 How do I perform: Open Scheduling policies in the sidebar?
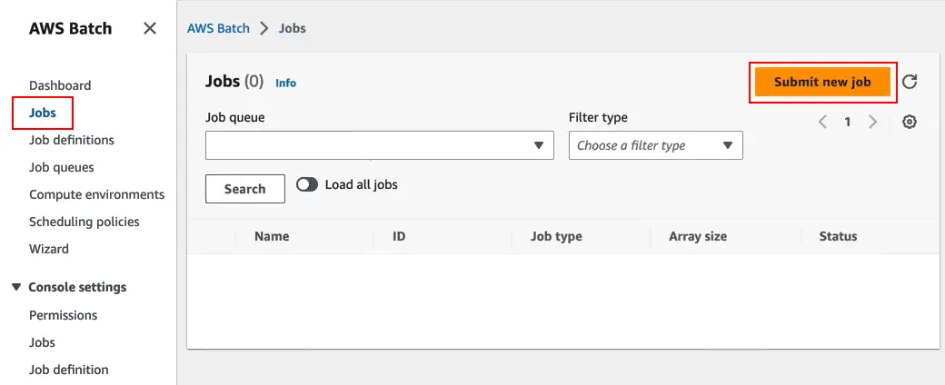coord(85,222)
